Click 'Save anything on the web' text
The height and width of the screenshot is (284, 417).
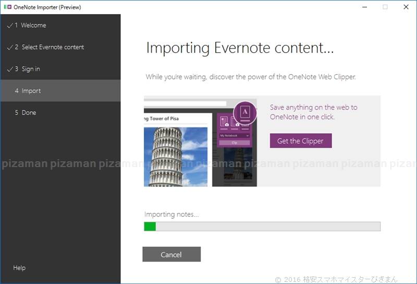314,112
